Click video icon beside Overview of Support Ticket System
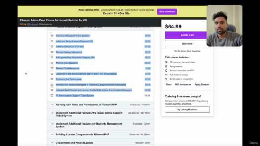Screen dimensions: 260x146 (x=52, y=36)
